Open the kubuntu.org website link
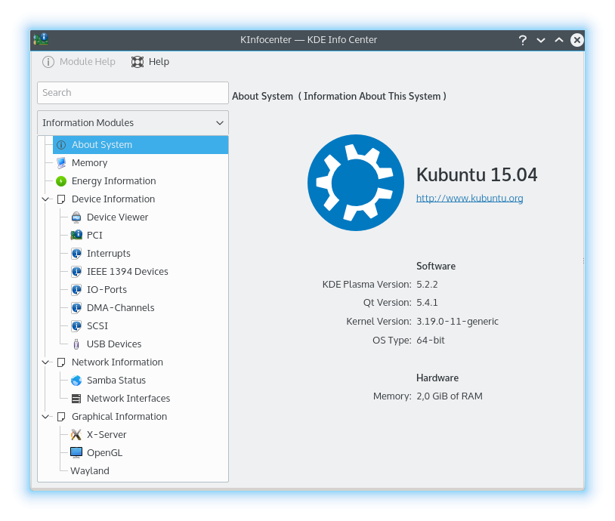 point(469,199)
